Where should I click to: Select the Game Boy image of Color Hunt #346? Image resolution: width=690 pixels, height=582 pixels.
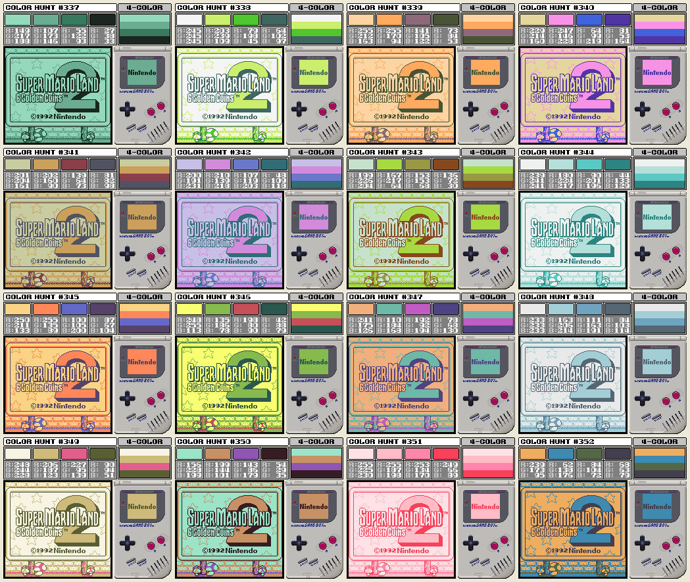(x=314, y=385)
